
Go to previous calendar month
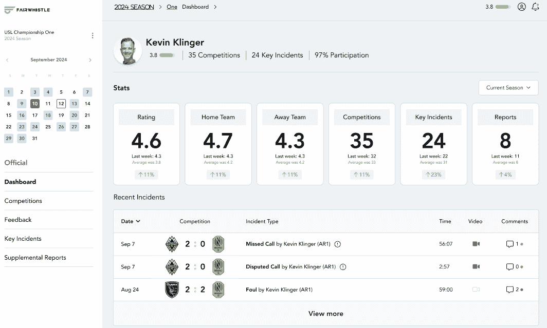pyautogui.click(x=7, y=60)
